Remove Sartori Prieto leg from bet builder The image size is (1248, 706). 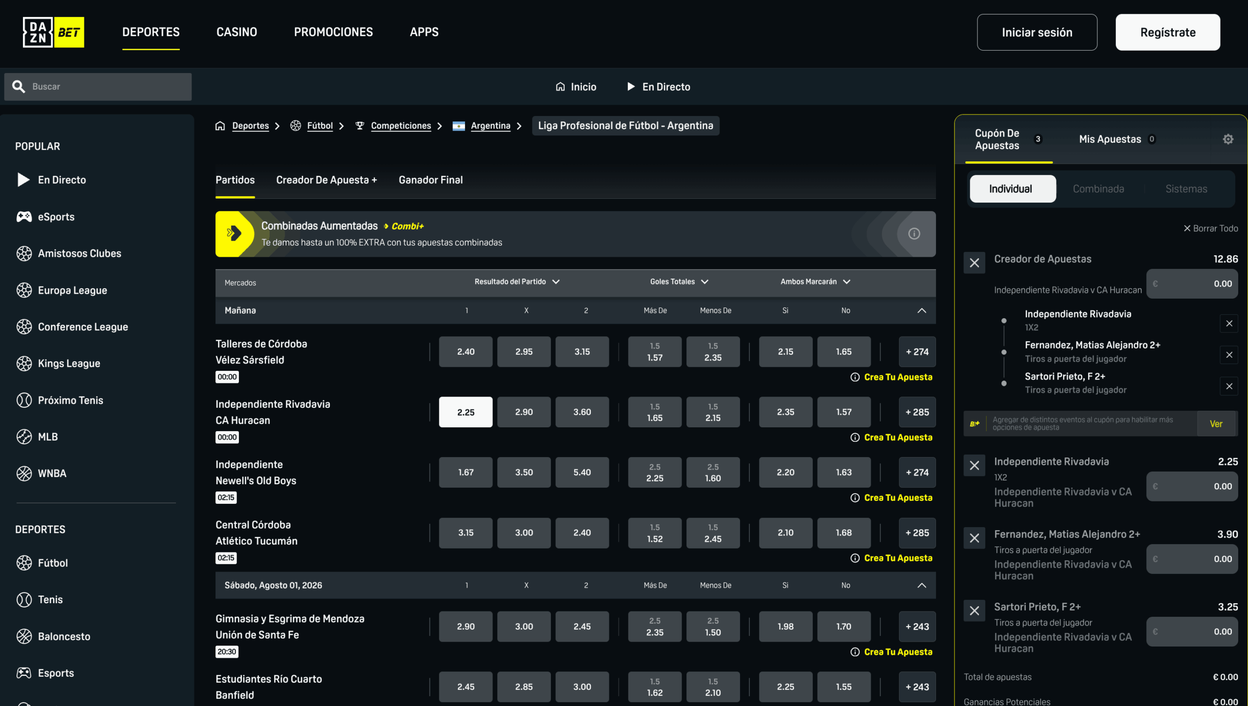(x=1229, y=386)
